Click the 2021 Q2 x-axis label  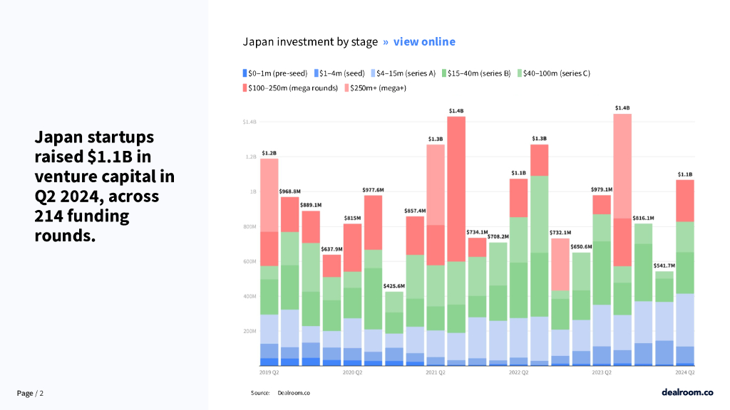tap(436, 372)
